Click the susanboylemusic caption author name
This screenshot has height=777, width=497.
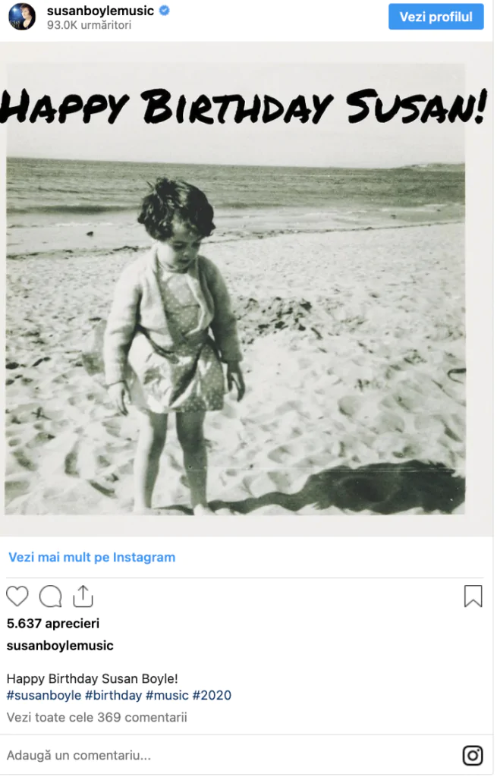(60, 646)
